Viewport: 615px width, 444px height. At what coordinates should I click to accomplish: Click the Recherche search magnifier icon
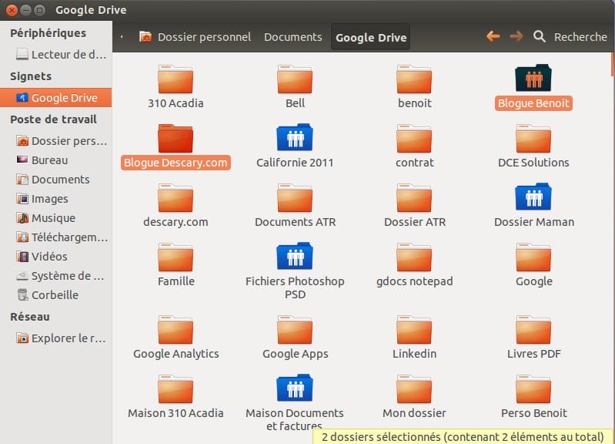(x=540, y=36)
